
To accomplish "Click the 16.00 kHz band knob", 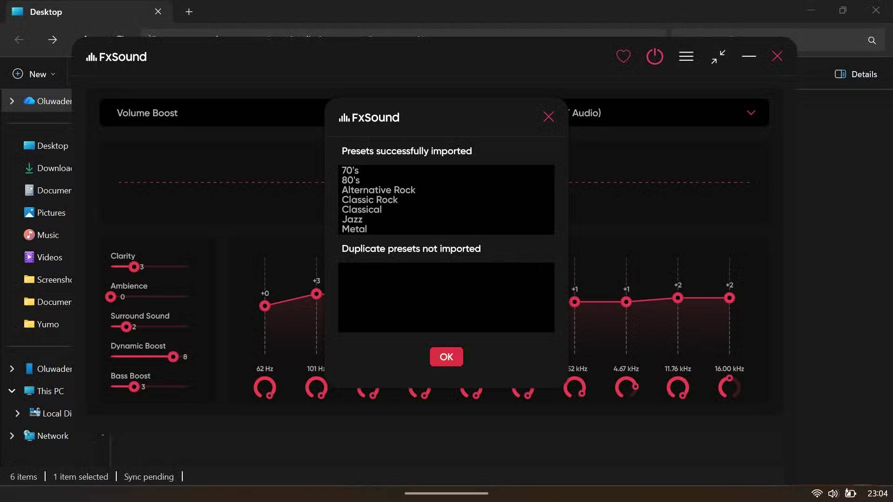I will click(x=729, y=388).
